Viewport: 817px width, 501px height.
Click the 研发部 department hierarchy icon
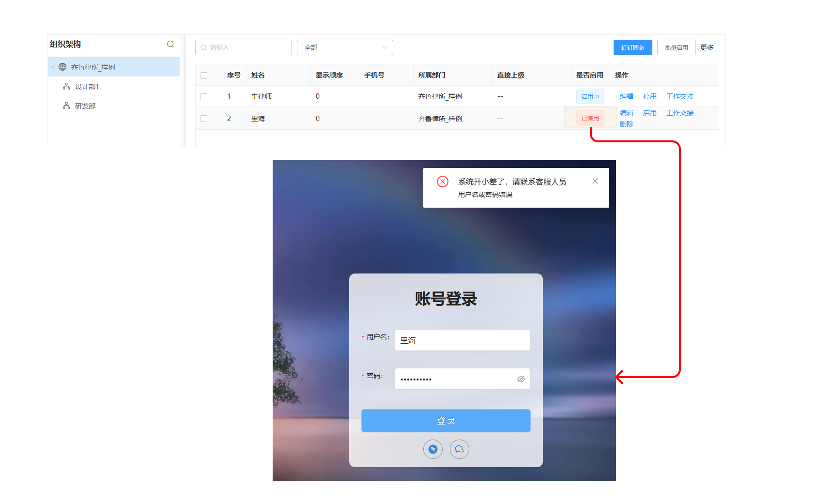(x=66, y=106)
